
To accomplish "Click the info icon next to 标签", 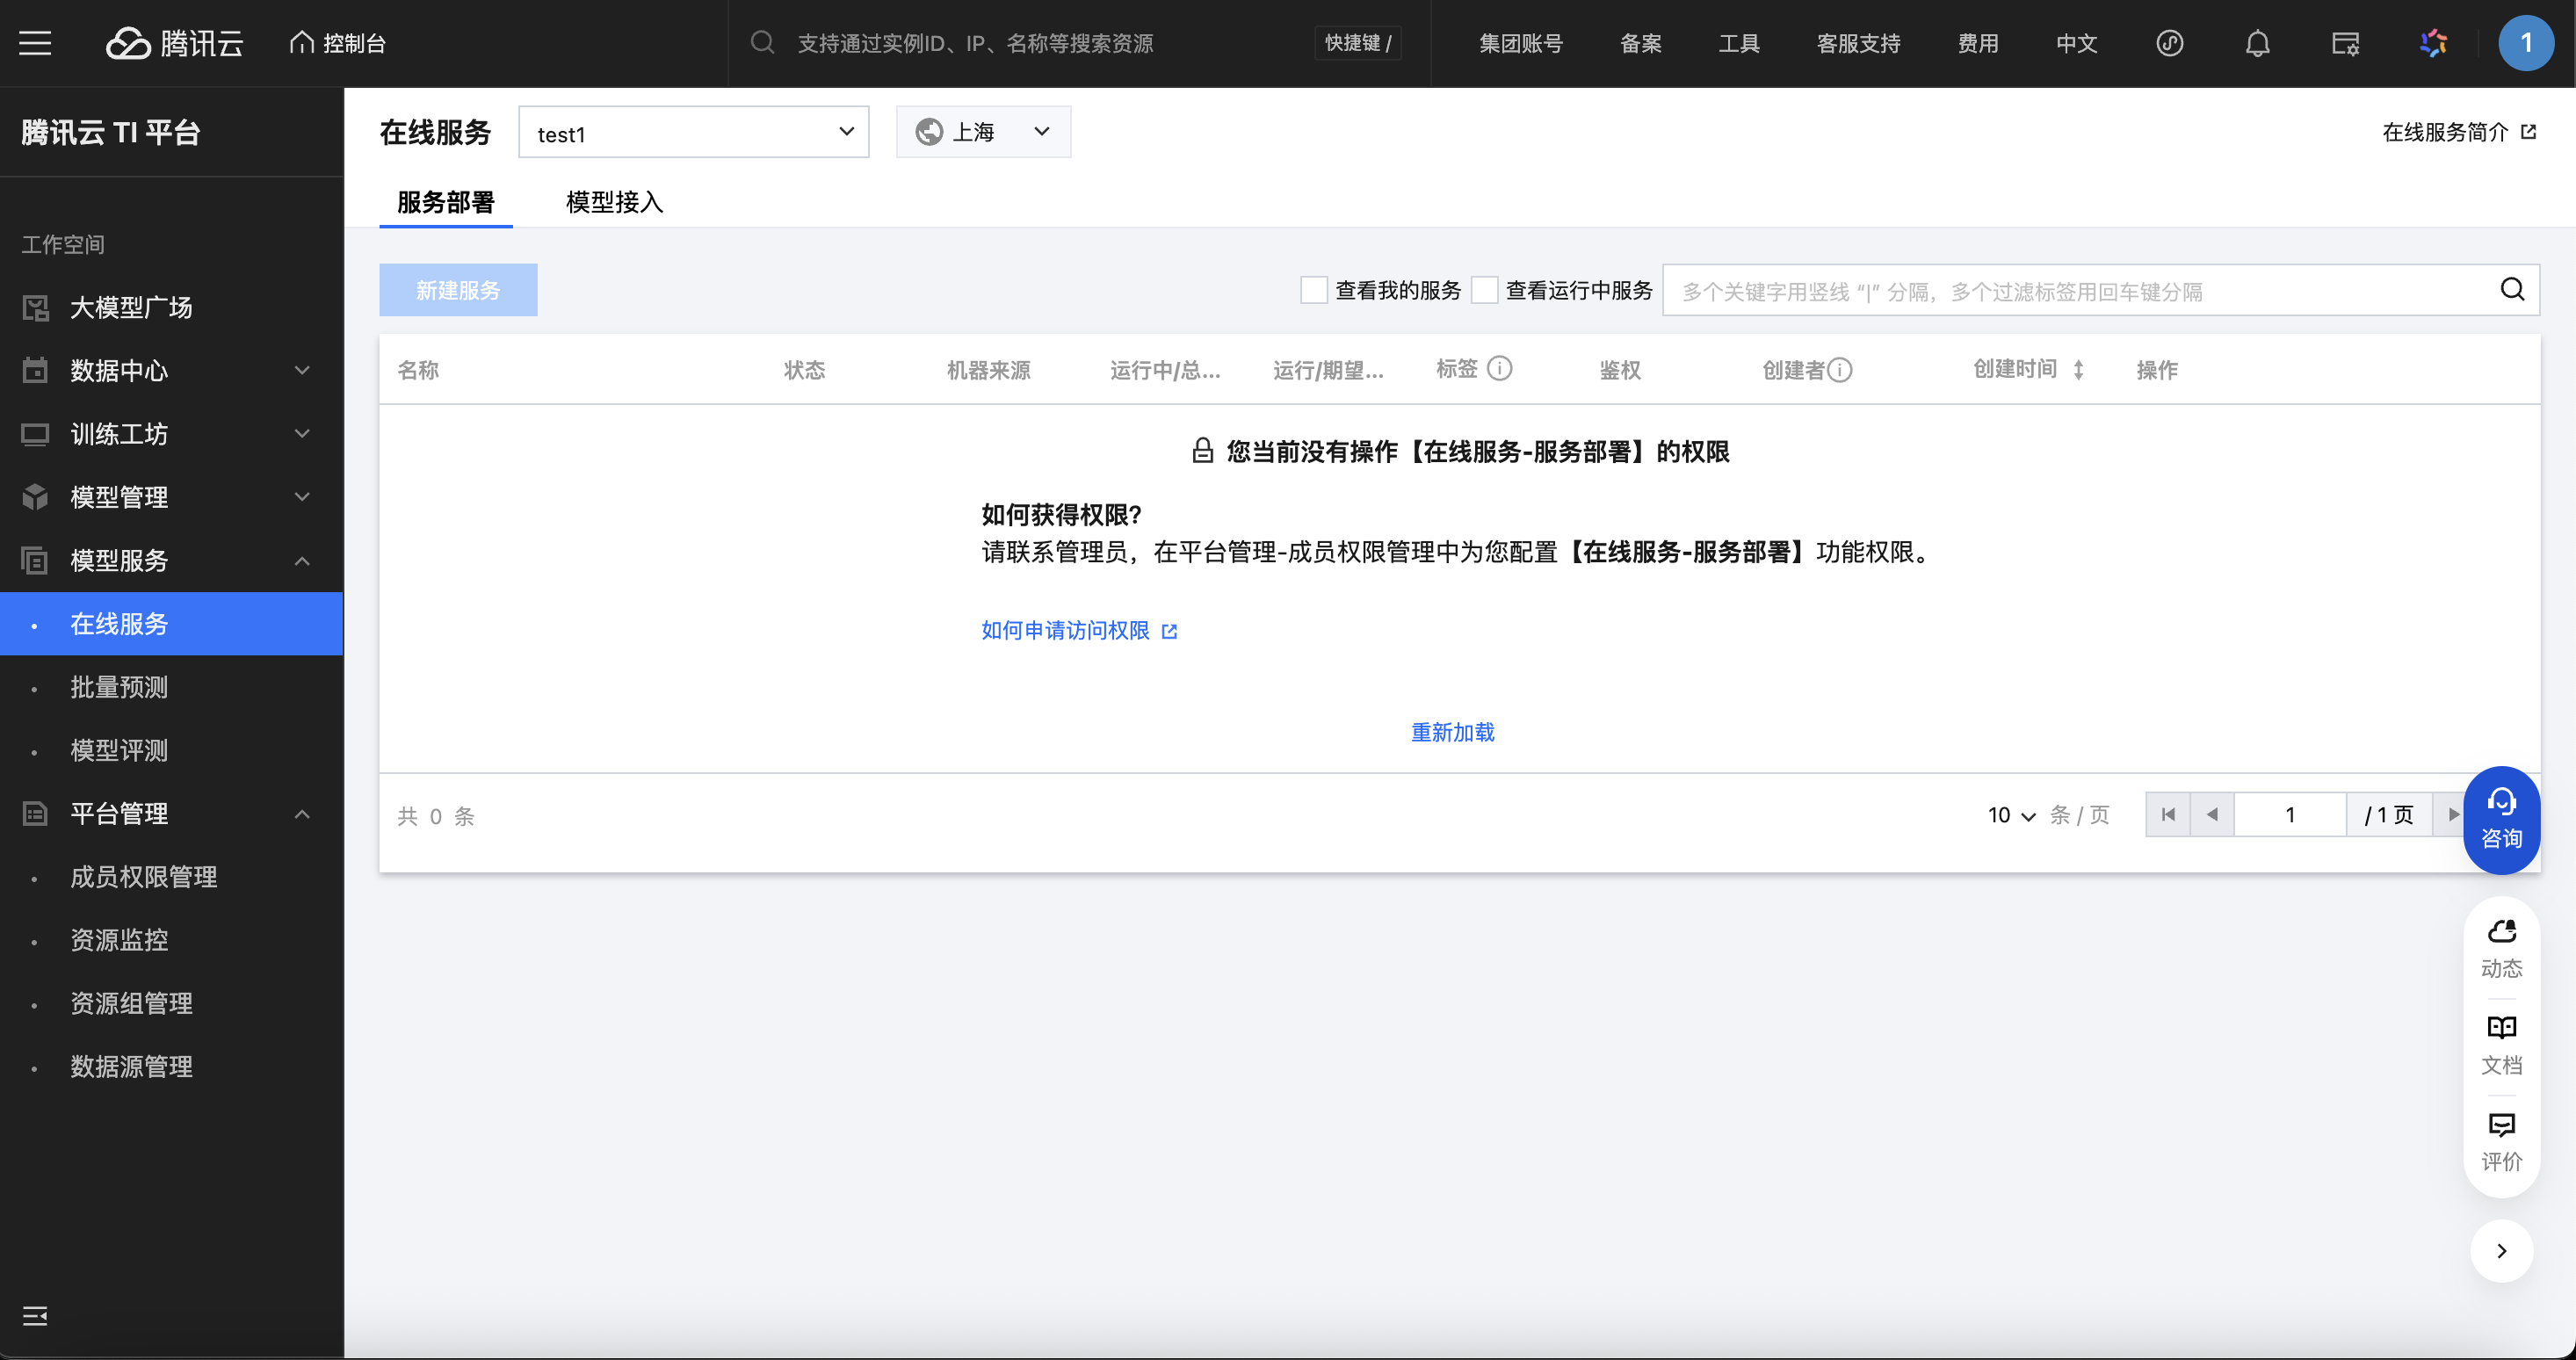I will (x=1499, y=369).
